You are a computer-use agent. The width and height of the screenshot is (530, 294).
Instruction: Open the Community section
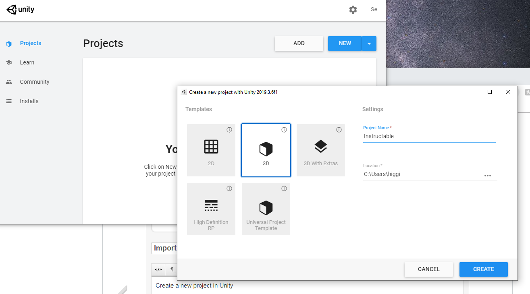(35, 82)
